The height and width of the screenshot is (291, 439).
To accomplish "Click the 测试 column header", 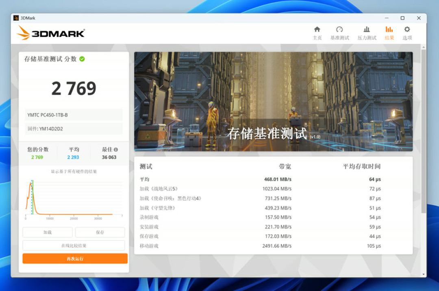I will [x=146, y=167].
